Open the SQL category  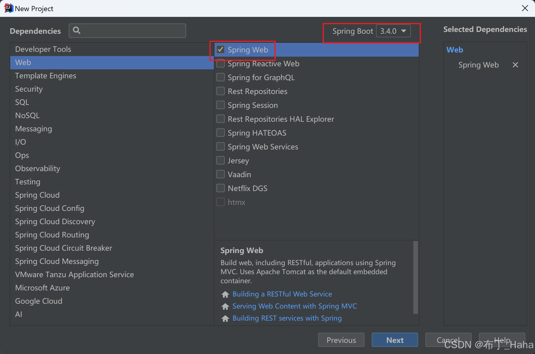pyautogui.click(x=112, y=102)
